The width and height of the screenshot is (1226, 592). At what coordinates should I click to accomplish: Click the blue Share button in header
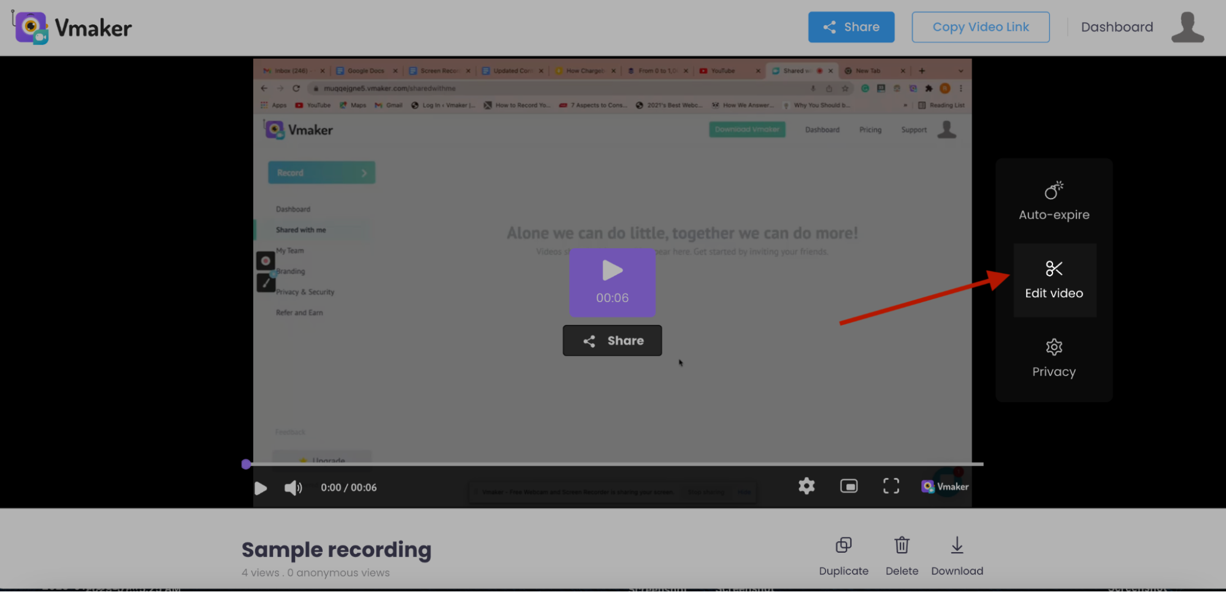851,27
